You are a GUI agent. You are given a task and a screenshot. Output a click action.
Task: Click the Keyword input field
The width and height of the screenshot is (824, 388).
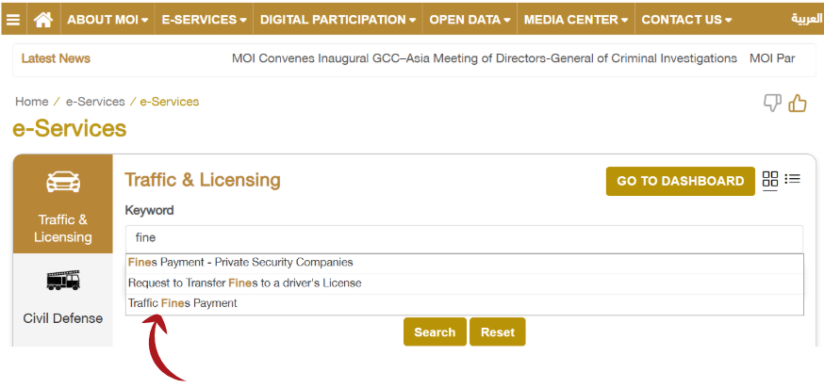(464, 238)
